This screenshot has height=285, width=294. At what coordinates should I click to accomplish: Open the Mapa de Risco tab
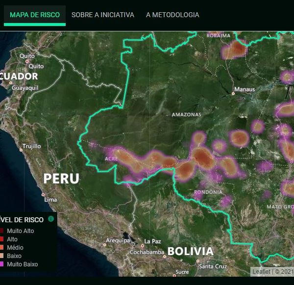pos(35,15)
